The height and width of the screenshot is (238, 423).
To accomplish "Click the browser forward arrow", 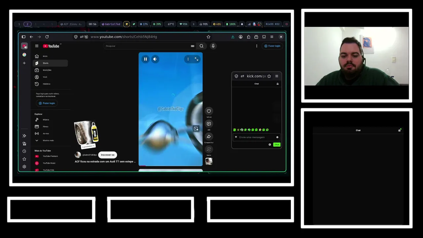I will 39,37.
